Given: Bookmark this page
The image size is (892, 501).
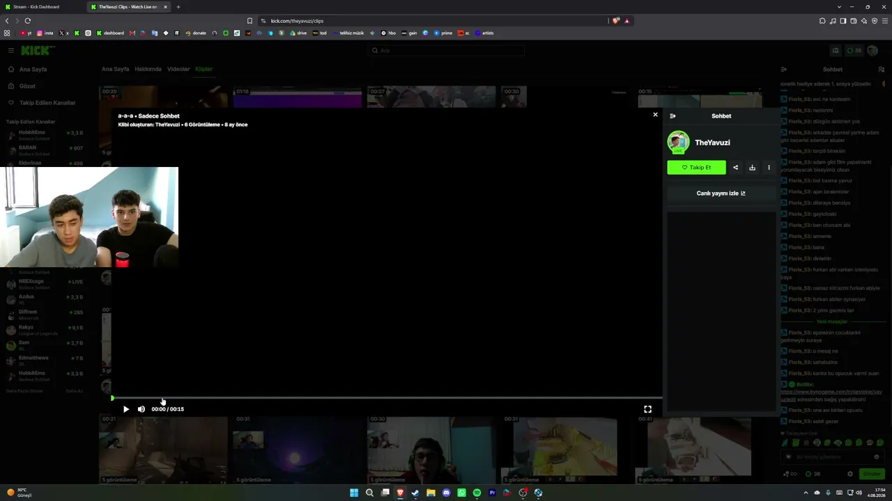Looking at the screenshot, I should [x=249, y=21].
